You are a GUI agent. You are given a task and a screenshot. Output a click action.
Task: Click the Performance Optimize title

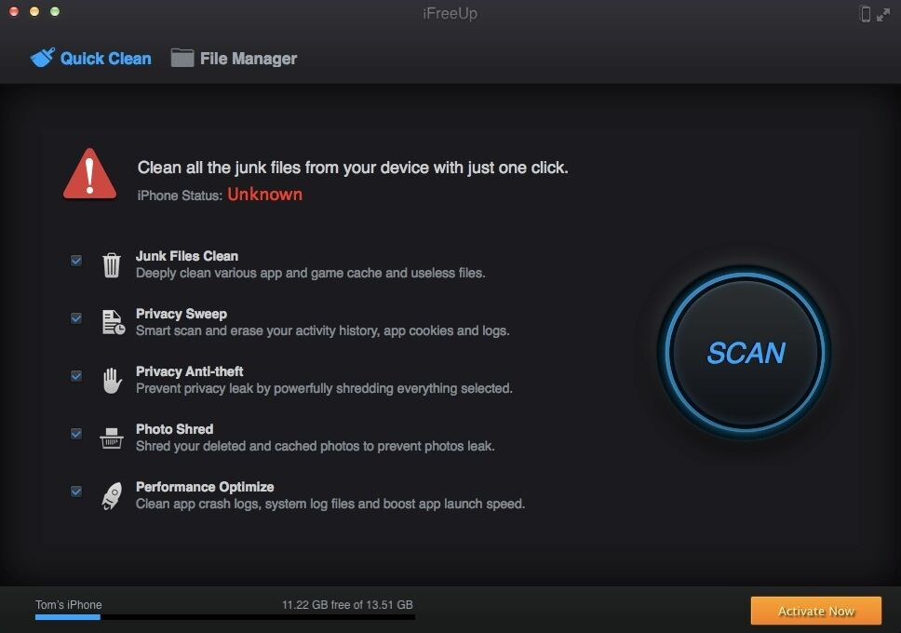[x=205, y=487]
